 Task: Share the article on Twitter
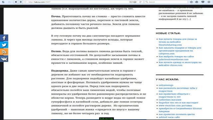coord(4,45)
